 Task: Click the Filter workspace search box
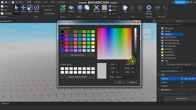click(176, 24)
